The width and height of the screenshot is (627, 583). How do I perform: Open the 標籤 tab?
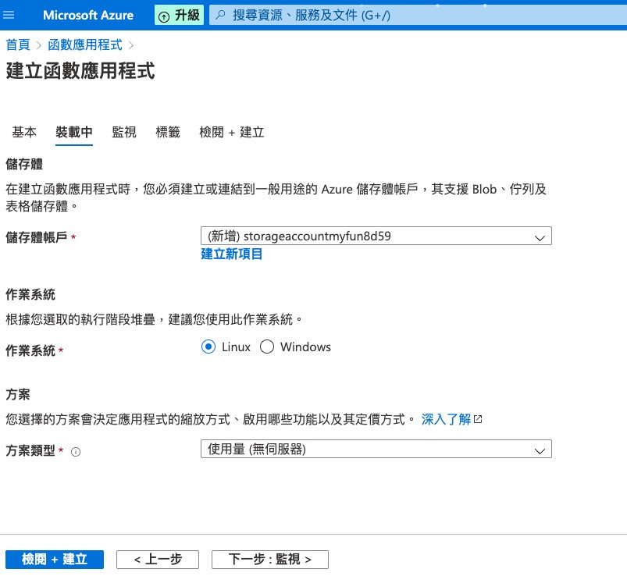(168, 132)
